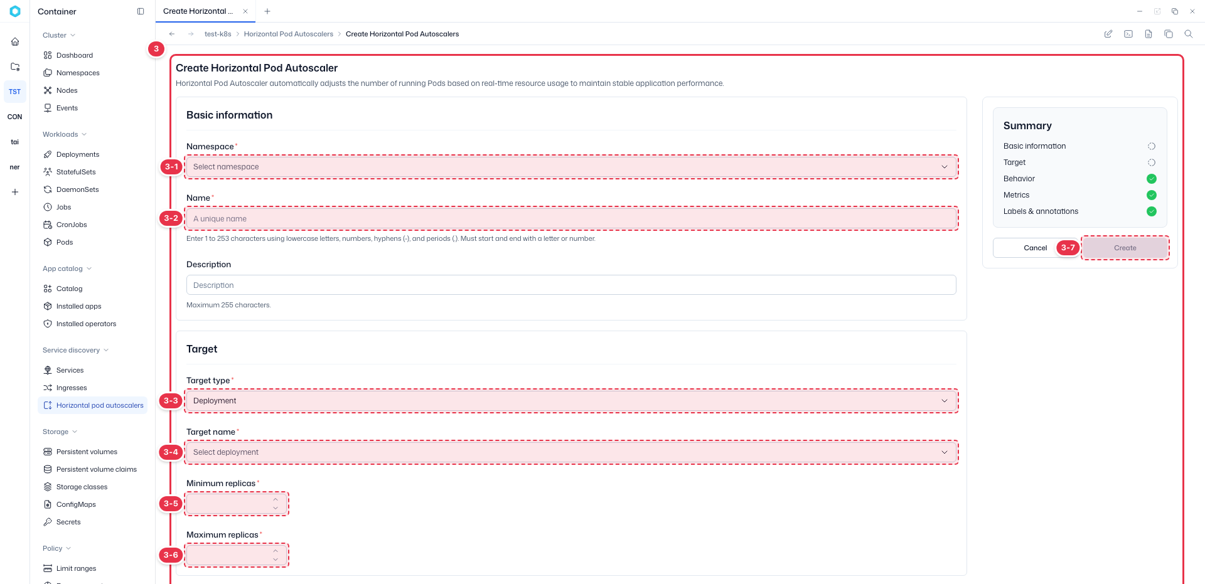Close the Create Horizontal tab
This screenshot has width=1205, height=584.
(245, 11)
